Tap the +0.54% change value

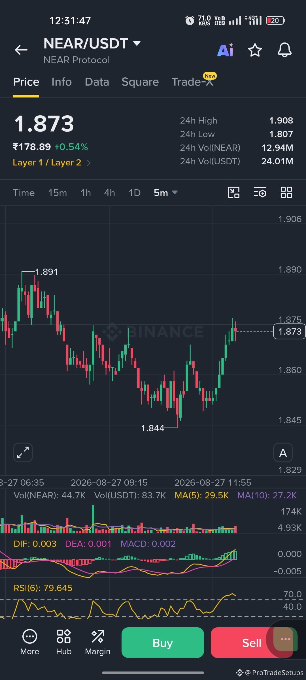[x=71, y=147]
